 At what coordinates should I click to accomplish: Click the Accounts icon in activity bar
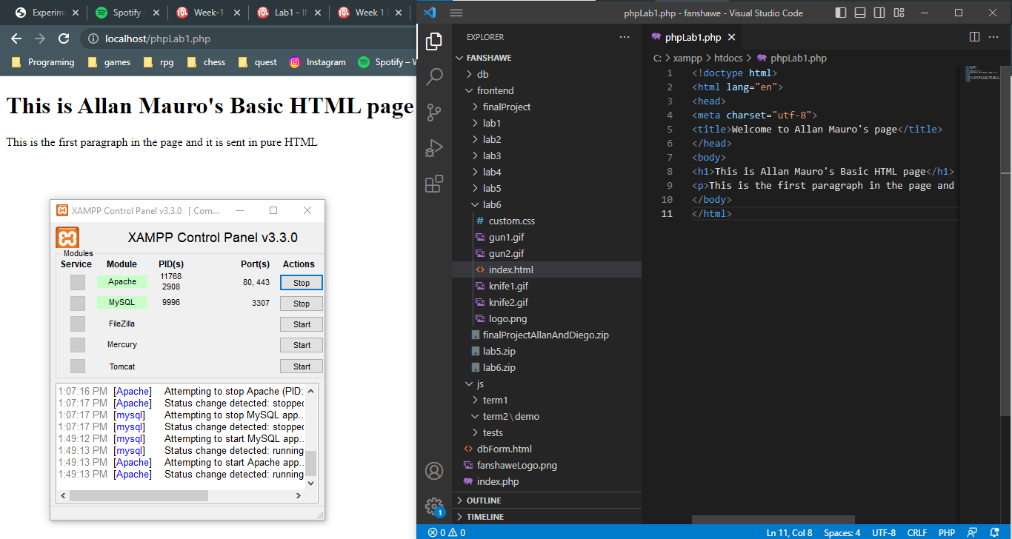[434, 471]
